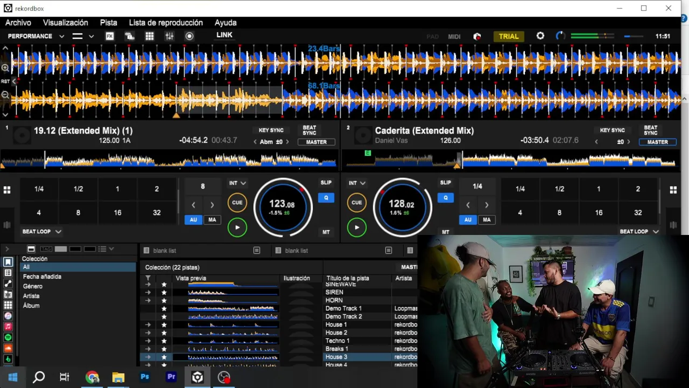The height and width of the screenshot is (388, 689).
Task: Open Related Tracks icon in sidebar
Action: point(8,284)
